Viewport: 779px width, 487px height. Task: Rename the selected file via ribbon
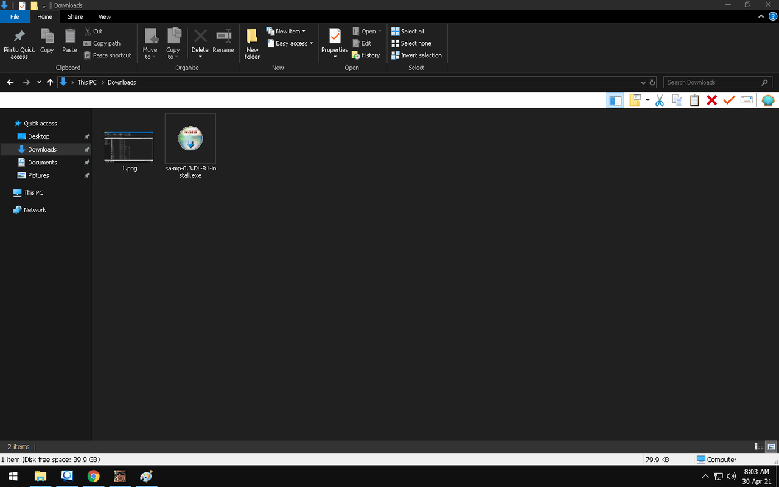pos(223,41)
